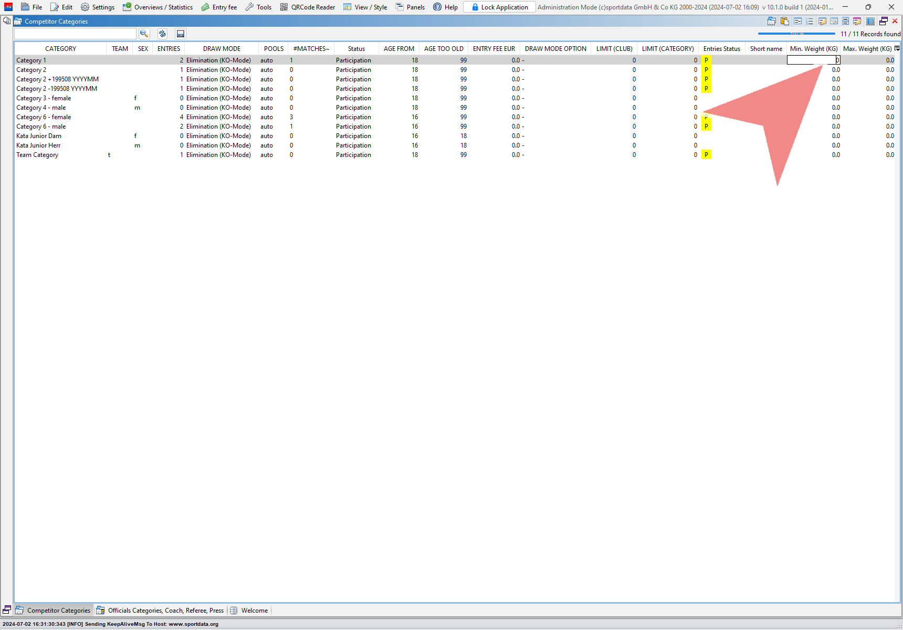
Task: Click the blue records progress bar
Action: pos(796,34)
